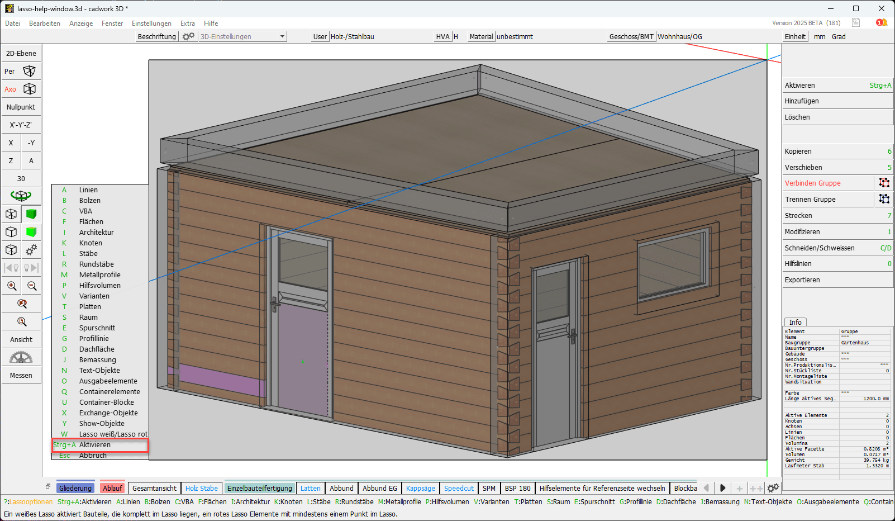Click the dotted cube display icon
The image size is (895, 521).
11,250
